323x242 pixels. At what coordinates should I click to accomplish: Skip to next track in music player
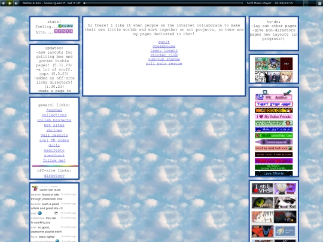point(16,3)
